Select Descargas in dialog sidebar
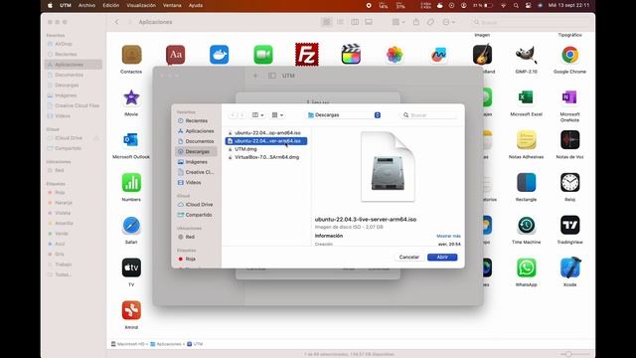 click(196, 151)
